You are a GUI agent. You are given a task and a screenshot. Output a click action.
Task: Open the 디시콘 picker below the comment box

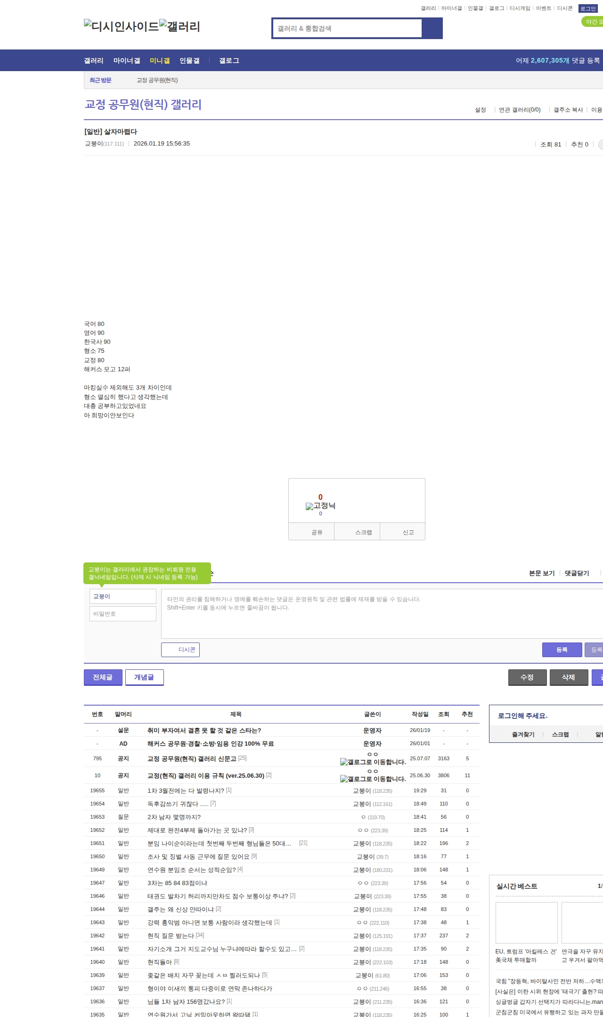point(180,650)
